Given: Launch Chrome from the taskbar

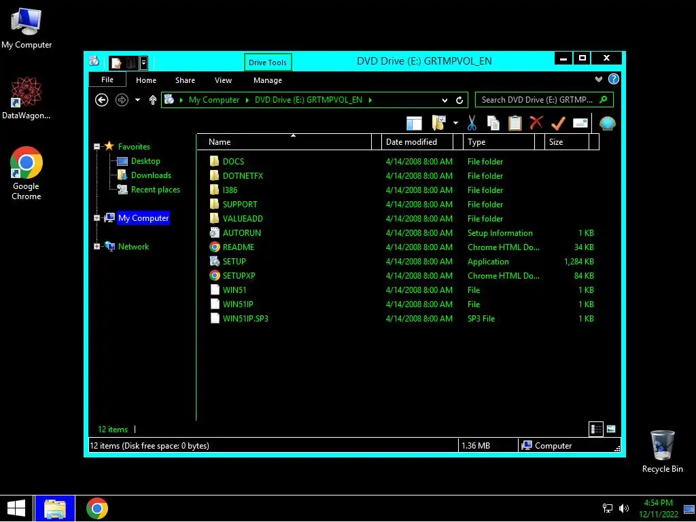Looking at the screenshot, I should pos(97,508).
